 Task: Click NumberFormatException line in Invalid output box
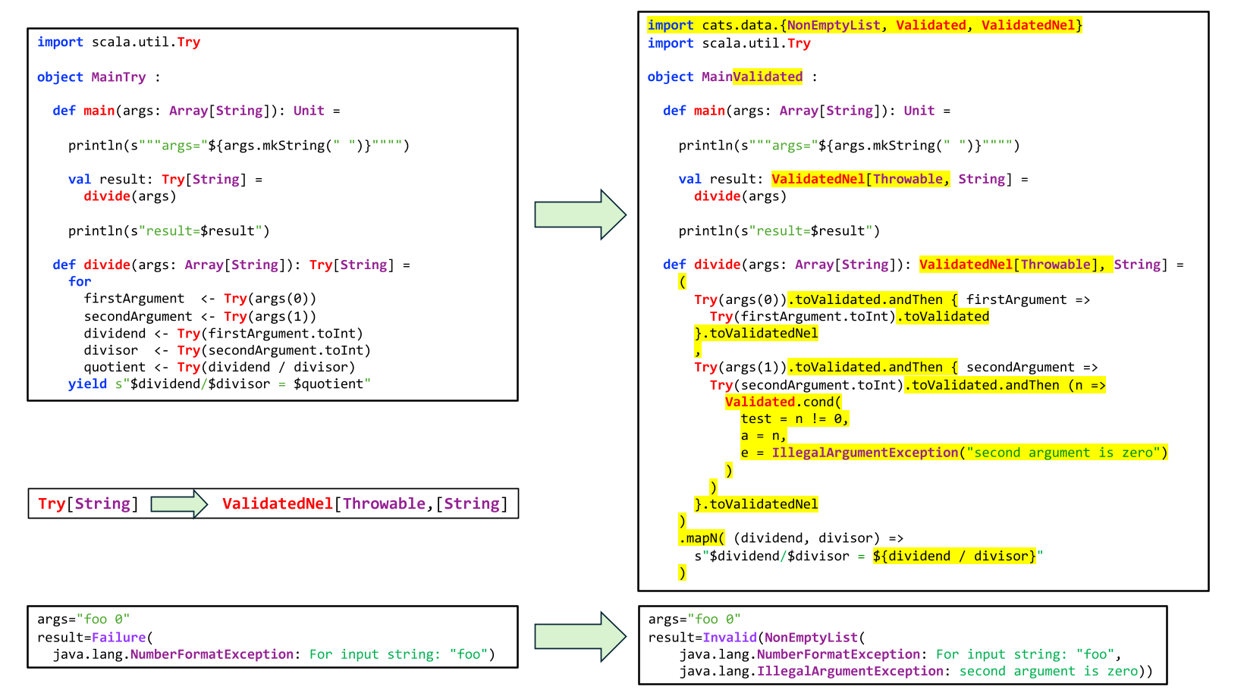point(900,654)
